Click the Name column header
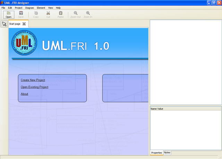 pos(153,109)
